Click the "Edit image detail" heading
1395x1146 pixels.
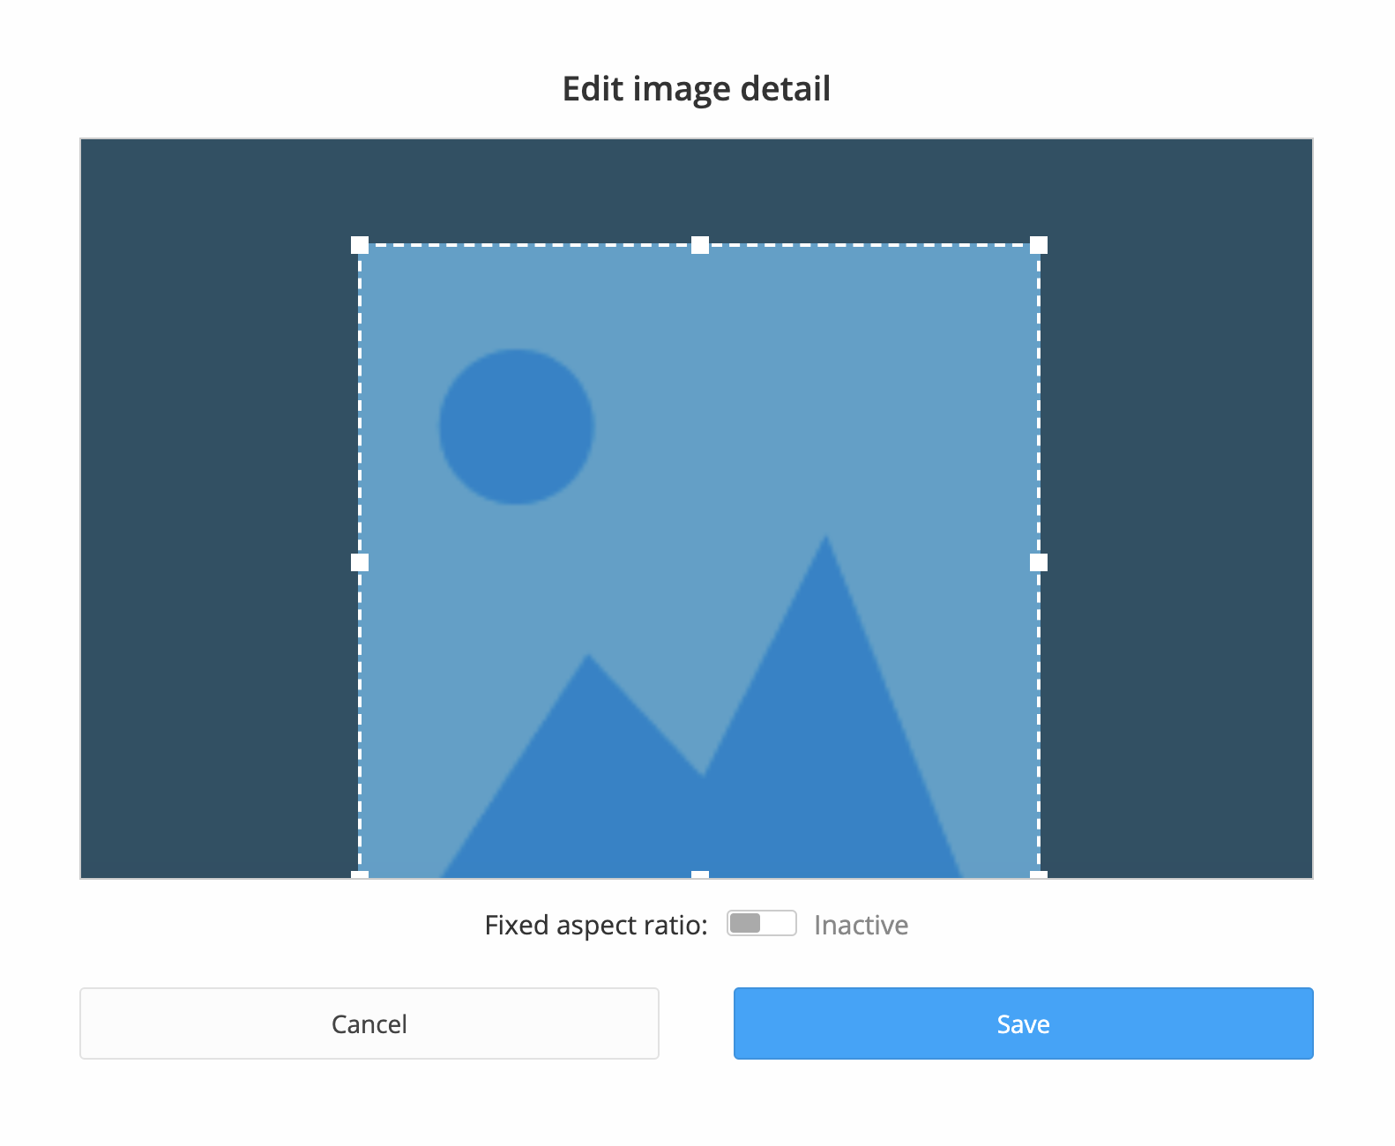pos(697,89)
